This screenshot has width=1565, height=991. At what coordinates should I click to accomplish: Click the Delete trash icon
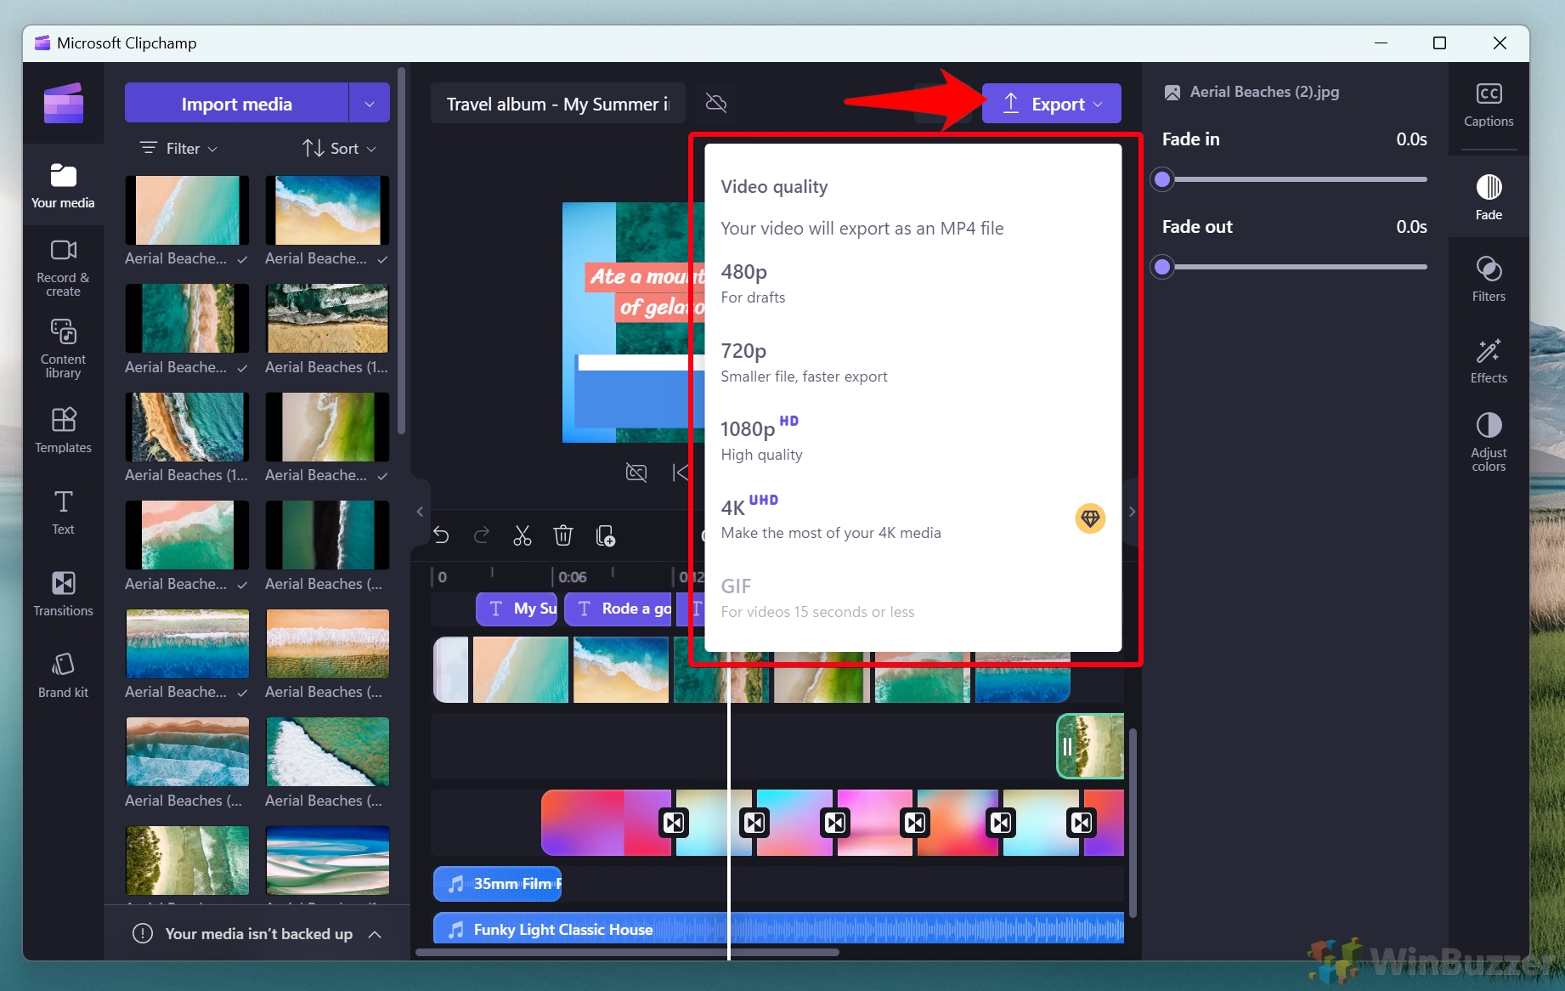[563, 535]
